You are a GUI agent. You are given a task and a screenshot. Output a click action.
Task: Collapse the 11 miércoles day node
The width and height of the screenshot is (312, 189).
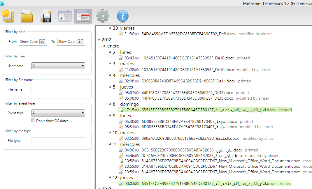(x=110, y=144)
